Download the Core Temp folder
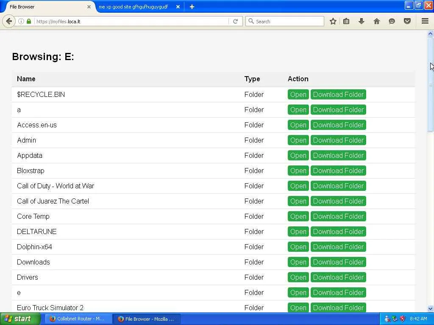The height and width of the screenshot is (325, 434). (338, 216)
